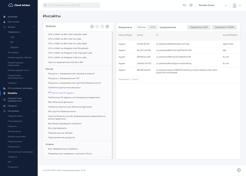
Task: Select the Все сертификаты query
Action: tap(57, 128)
